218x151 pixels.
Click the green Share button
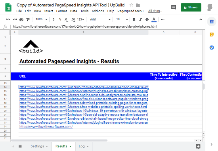coord(191,8)
